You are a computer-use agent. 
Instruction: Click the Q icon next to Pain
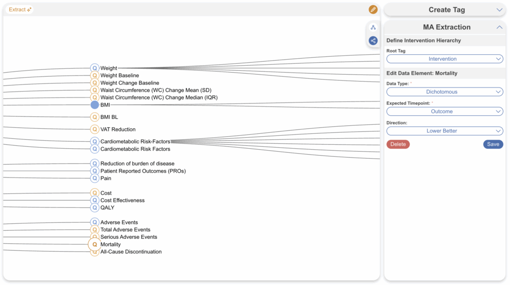click(95, 178)
